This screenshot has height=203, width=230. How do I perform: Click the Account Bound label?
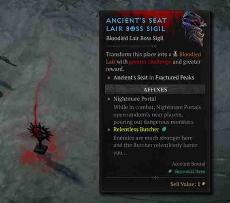[x=189, y=164]
